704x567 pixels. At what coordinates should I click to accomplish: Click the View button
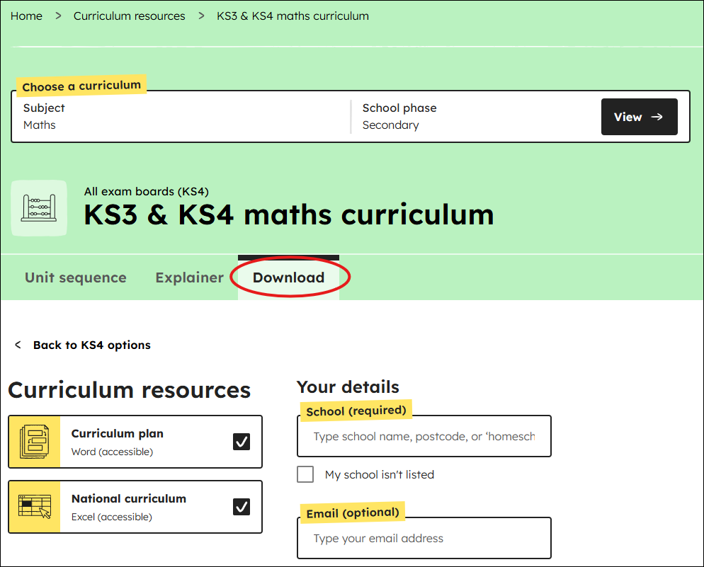[x=639, y=117]
